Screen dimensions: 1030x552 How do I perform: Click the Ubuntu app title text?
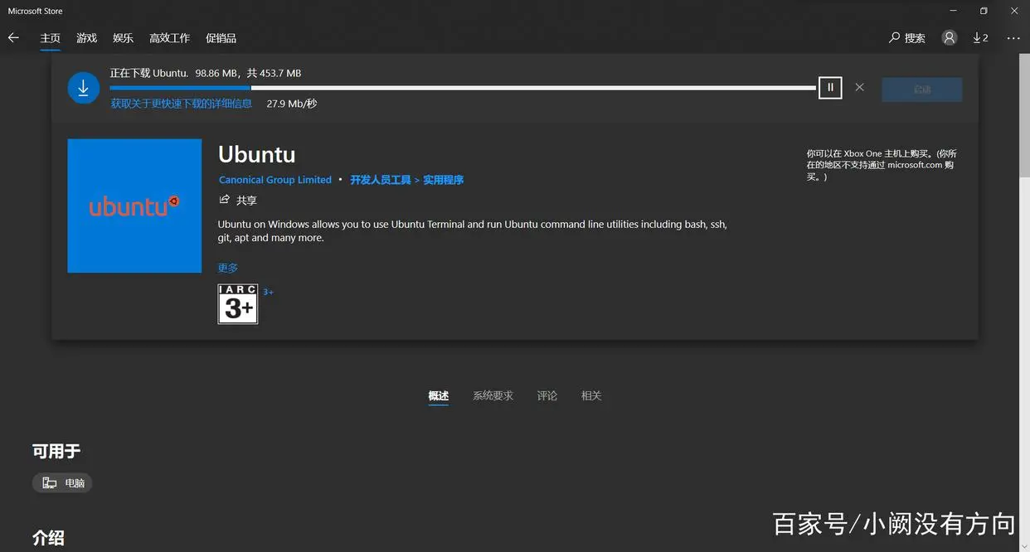pyautogui.click(x=256, y=155)
